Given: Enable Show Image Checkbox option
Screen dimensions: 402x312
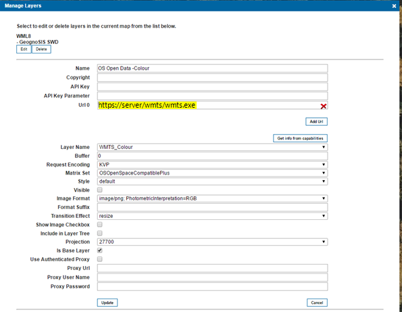Looking at the screenshot, I should pyautogui.click(x=100, y=225).
